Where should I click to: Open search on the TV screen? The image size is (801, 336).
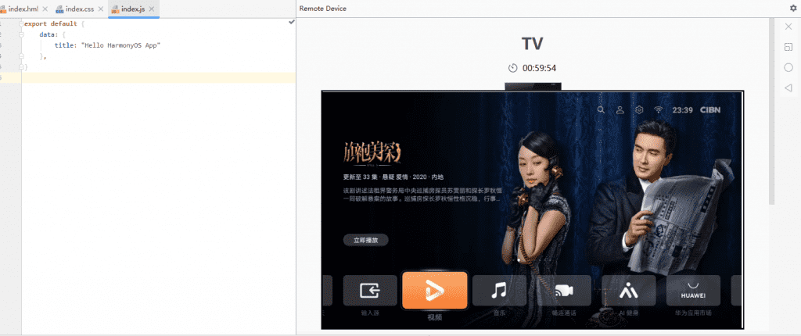tap(601, 110)
